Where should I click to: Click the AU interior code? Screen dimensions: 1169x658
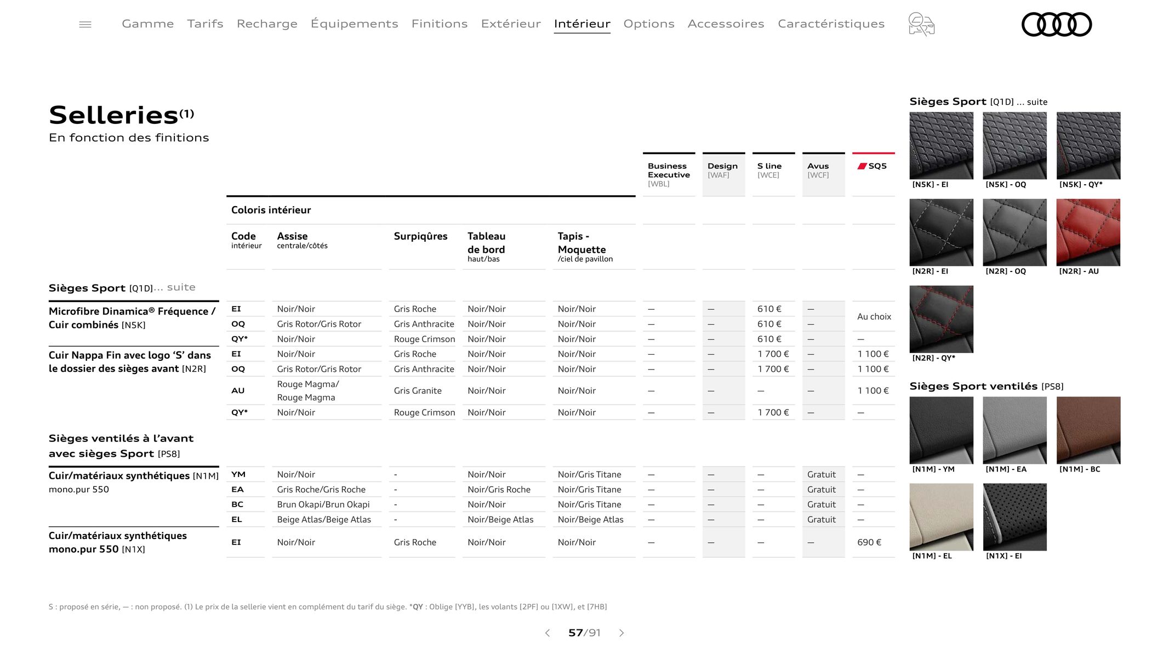(x=238, y=390)
